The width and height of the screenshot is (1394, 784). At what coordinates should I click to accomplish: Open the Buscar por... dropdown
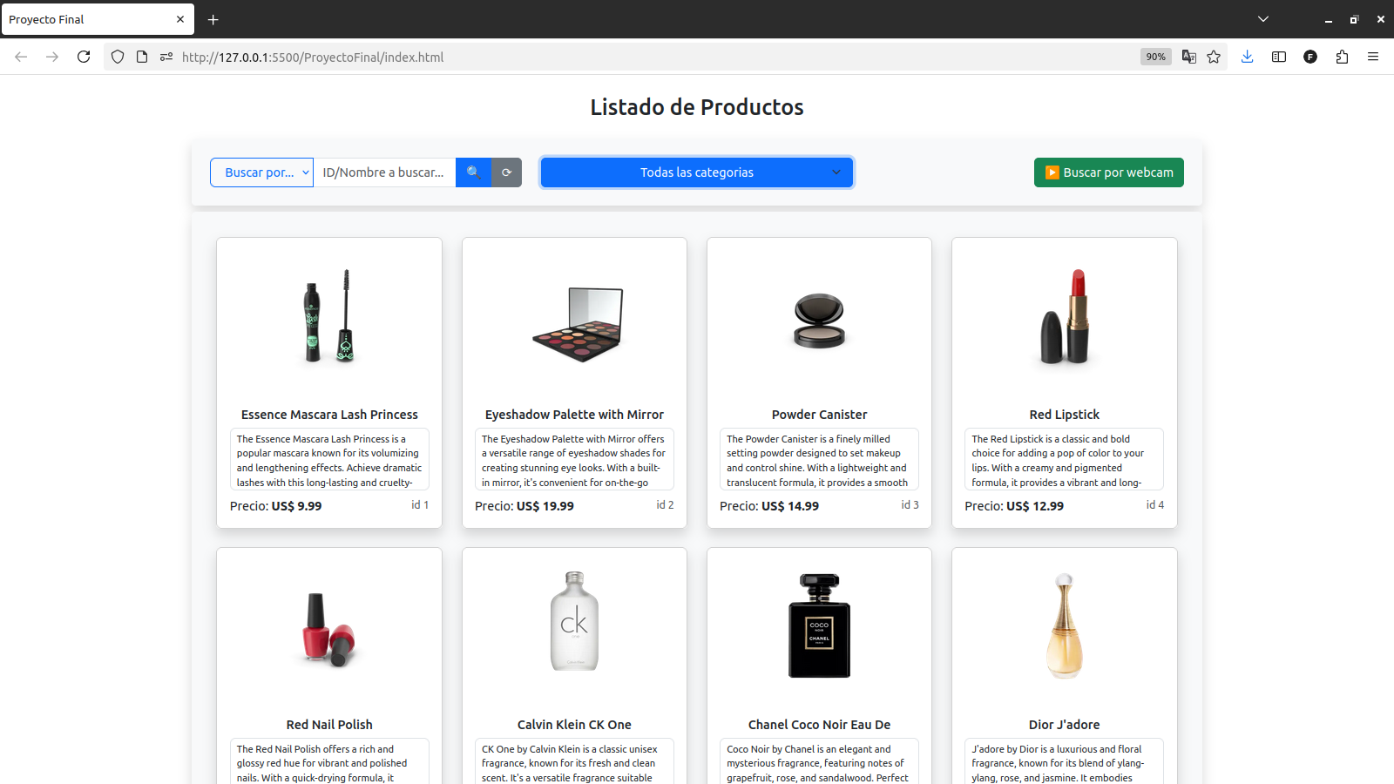[x=261, y=172]
